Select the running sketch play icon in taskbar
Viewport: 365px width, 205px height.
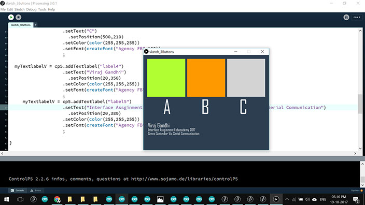[276, 199]
